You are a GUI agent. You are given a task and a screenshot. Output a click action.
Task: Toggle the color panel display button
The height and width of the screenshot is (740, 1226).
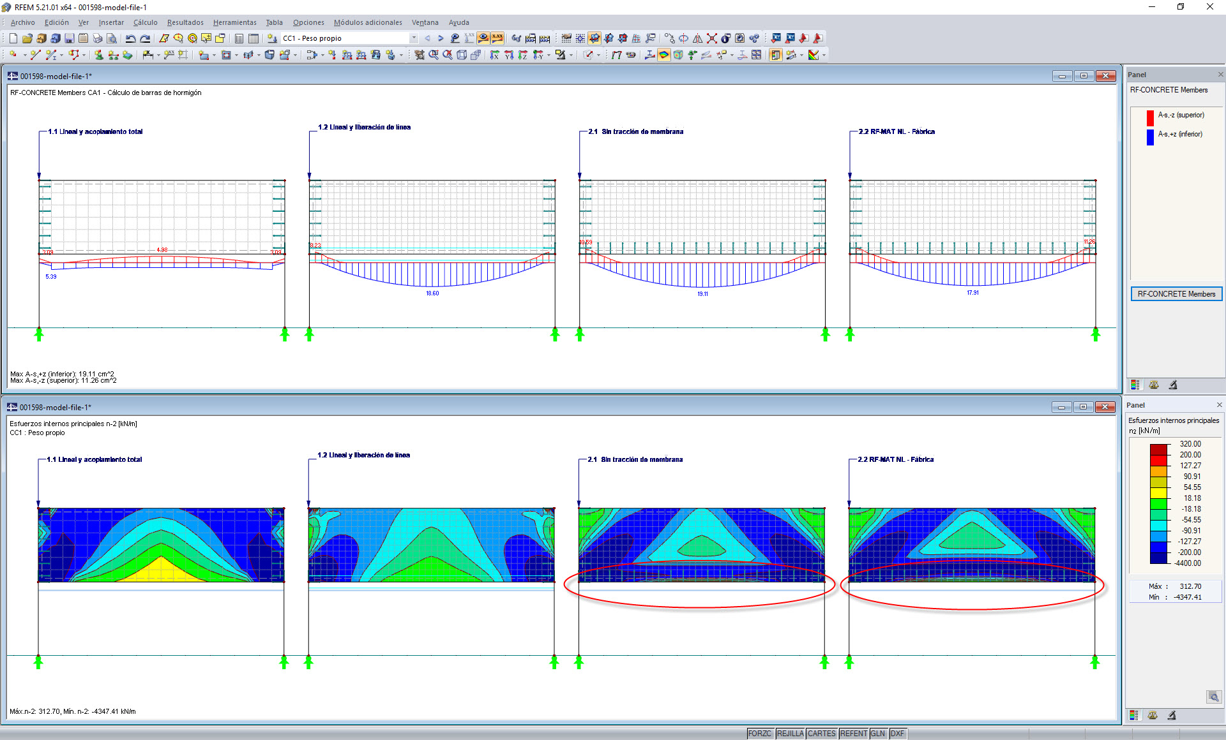pos(775,55)
